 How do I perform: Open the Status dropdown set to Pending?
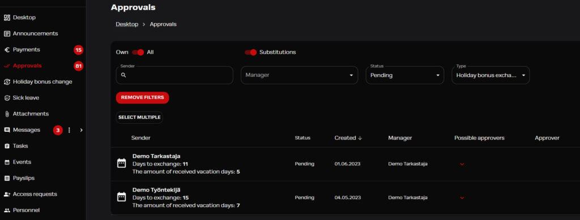click(x=404, y=75)
